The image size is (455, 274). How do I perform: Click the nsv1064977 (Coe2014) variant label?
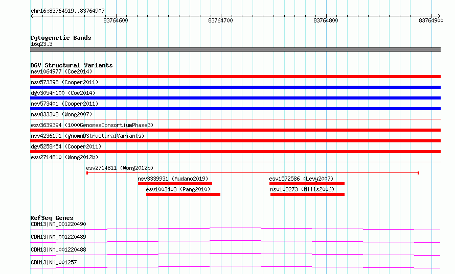coord(61,71)
